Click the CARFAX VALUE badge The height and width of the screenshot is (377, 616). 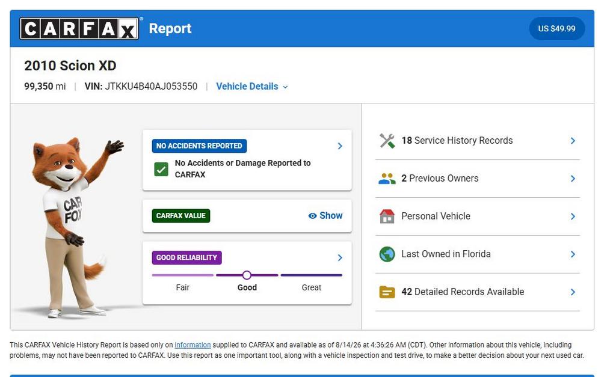point(180,216)
